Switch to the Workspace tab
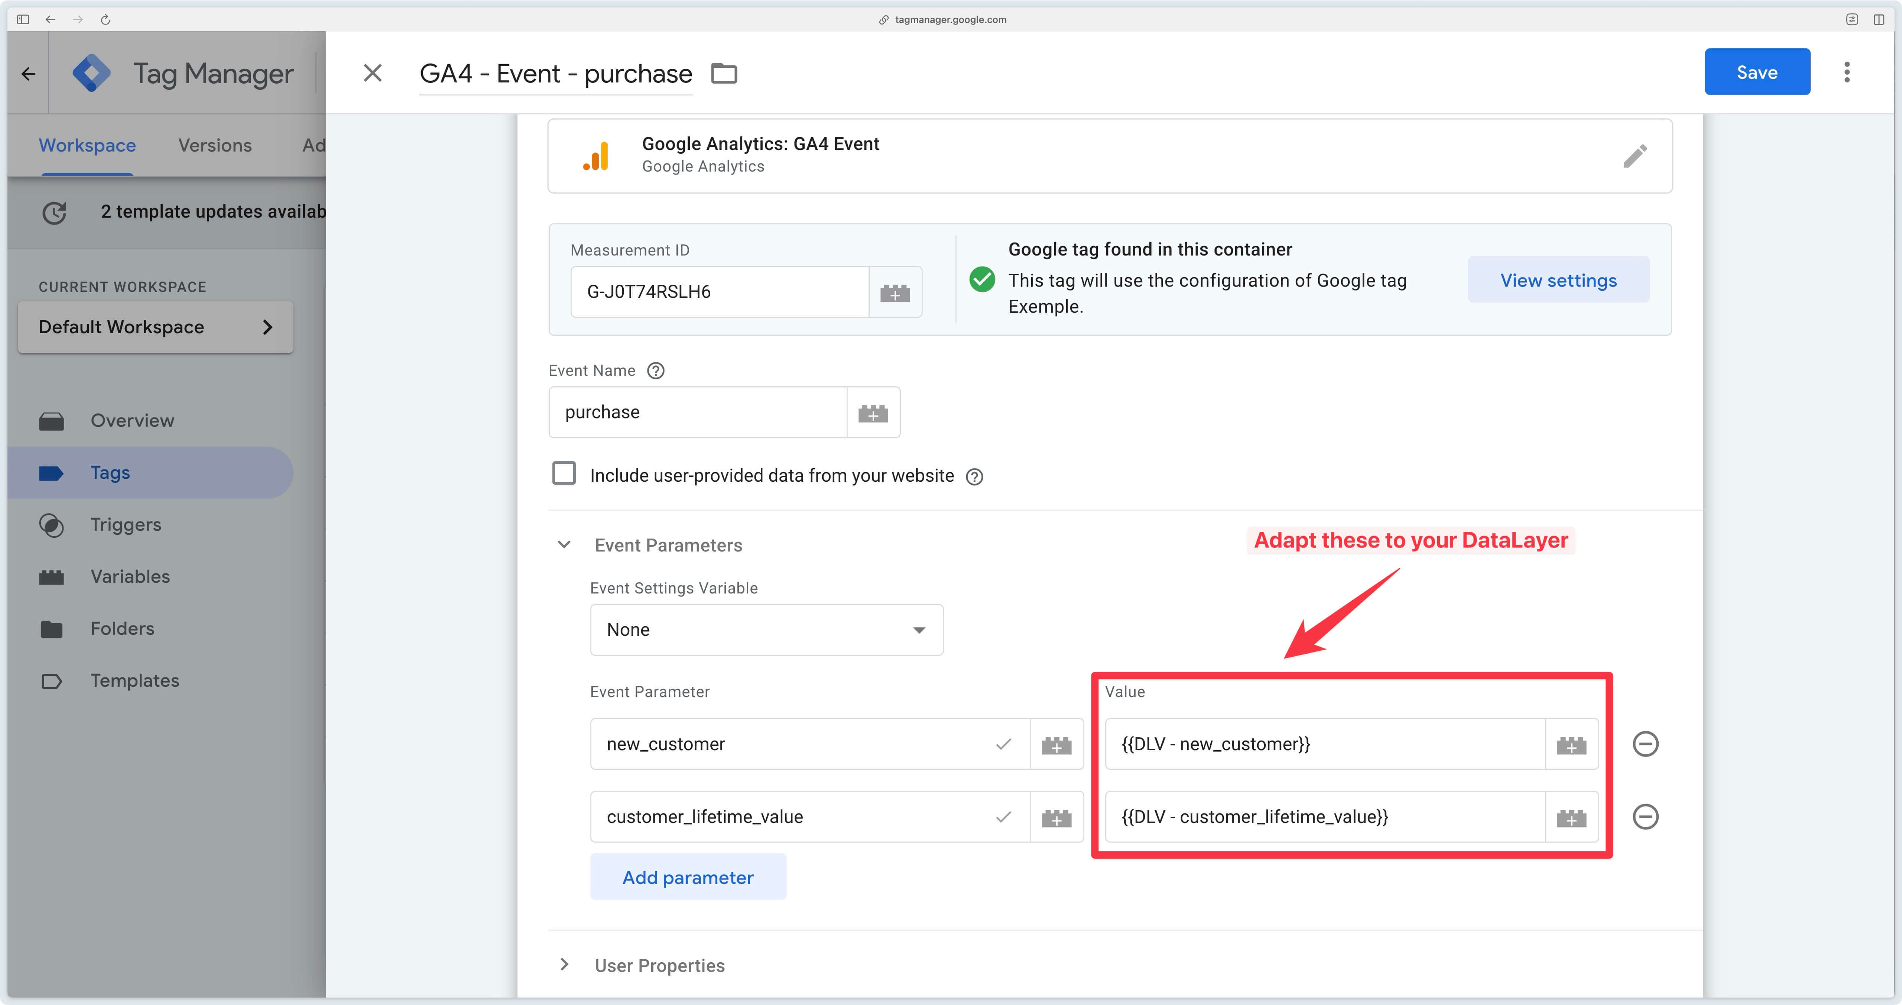Image resolution: width=1902 pixels, height=1005 pixels. tap(87, 145)
